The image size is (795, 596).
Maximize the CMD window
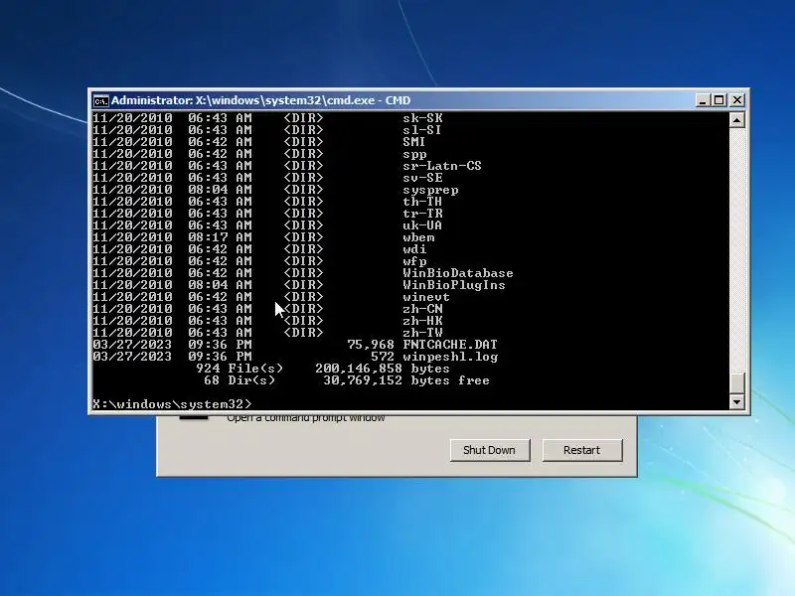tap(718, 100)
